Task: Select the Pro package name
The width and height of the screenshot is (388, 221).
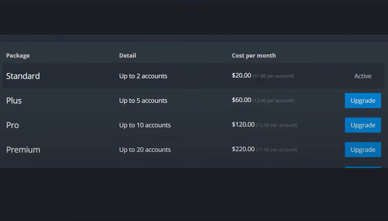Action: click(x=12, y=125)
